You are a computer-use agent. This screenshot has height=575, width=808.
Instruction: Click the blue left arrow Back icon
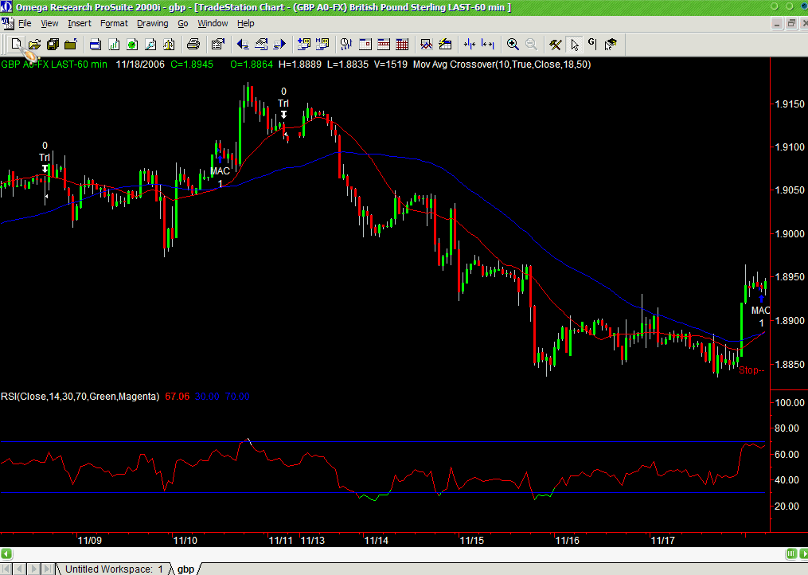242,44
